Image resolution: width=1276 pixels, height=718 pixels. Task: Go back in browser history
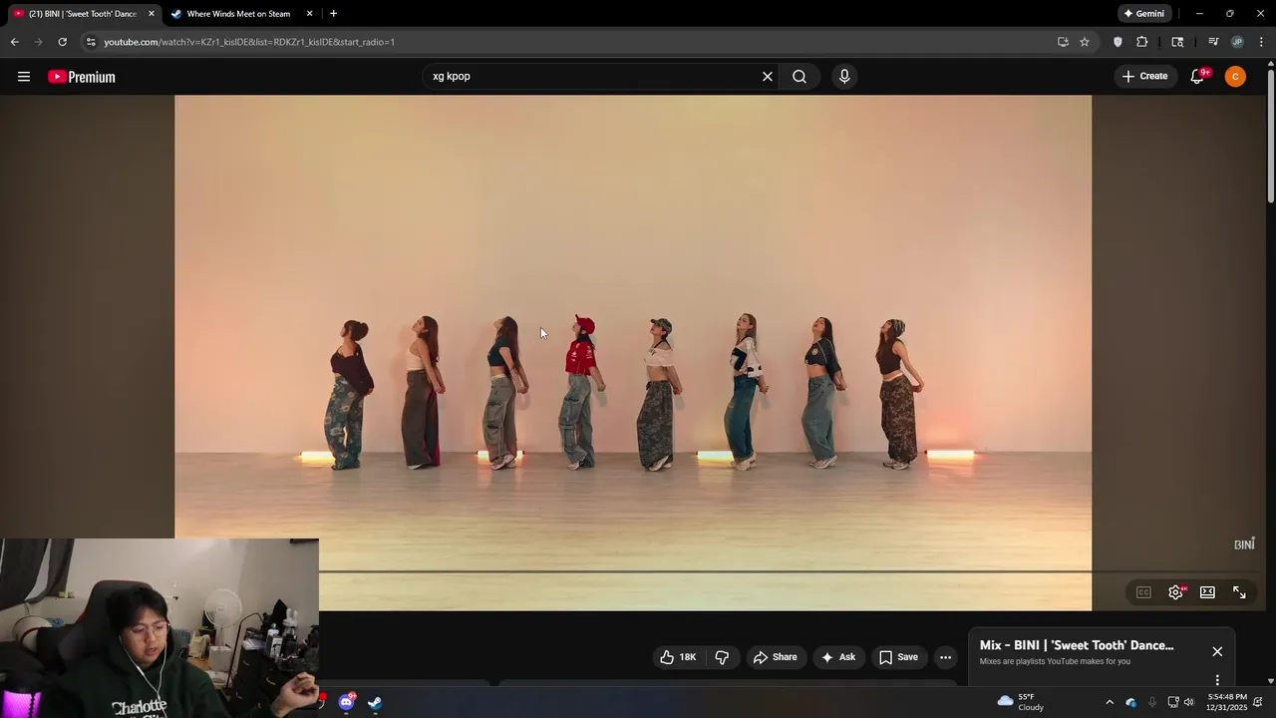tap(14, 42)
